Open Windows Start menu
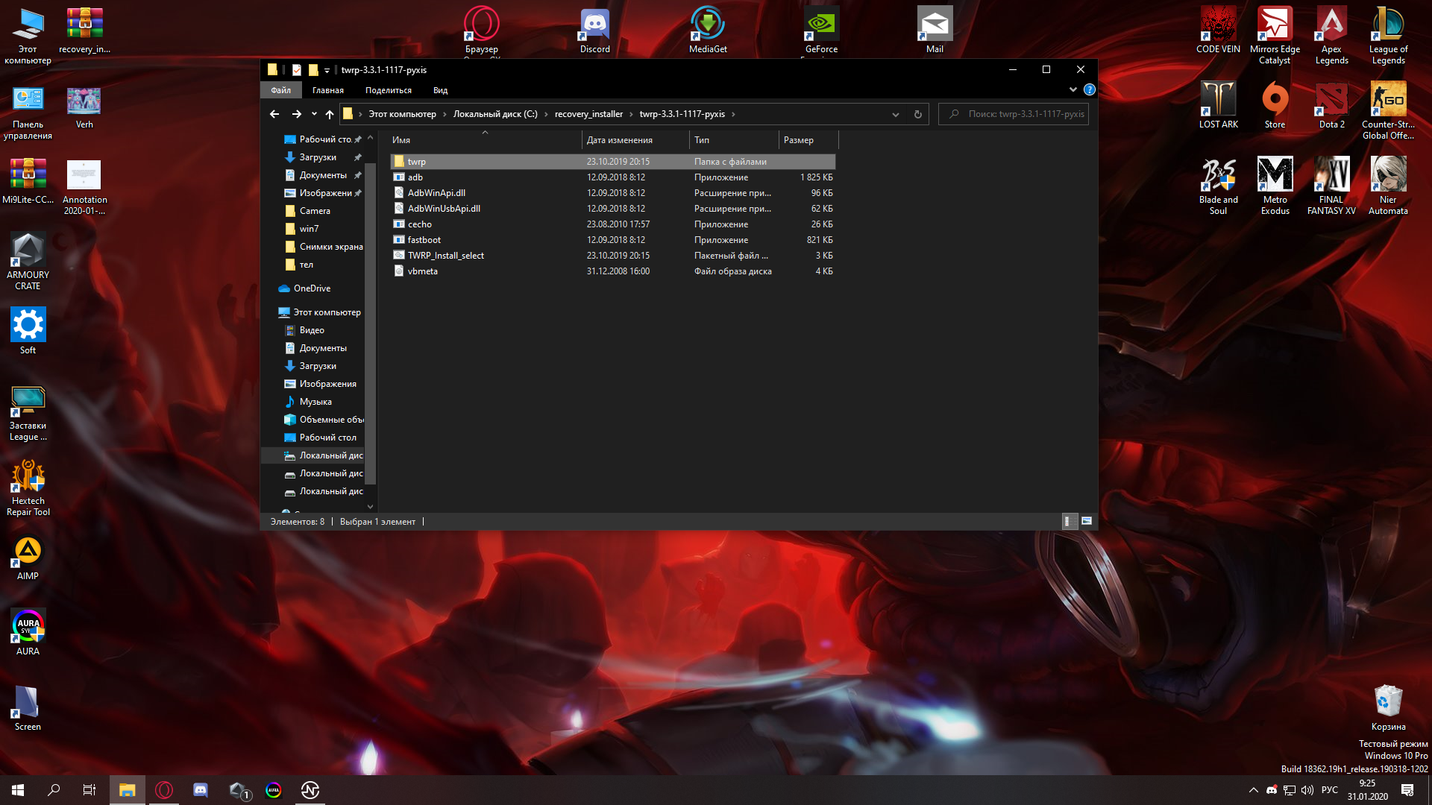Screen dimensions: 1432x805 click(x=18, y=790)
